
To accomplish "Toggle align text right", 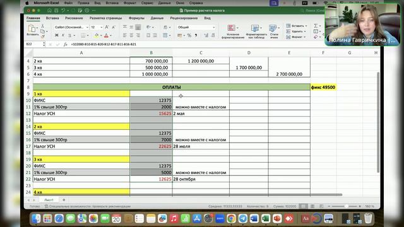I will point(138,35).
